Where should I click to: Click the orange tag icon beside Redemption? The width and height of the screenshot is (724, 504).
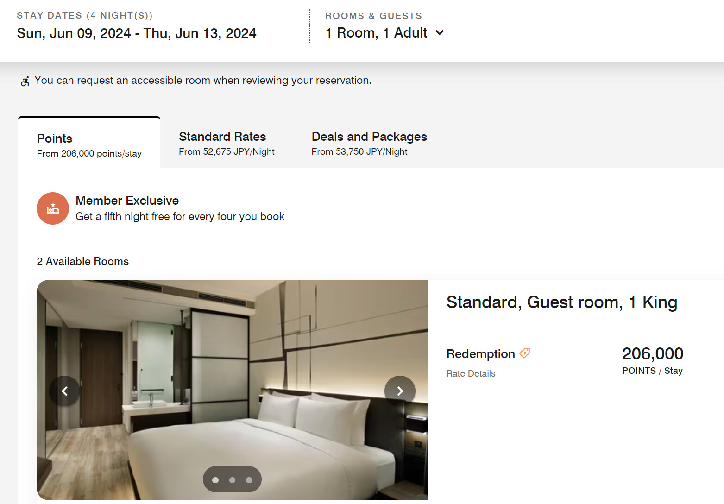(525, 353)
